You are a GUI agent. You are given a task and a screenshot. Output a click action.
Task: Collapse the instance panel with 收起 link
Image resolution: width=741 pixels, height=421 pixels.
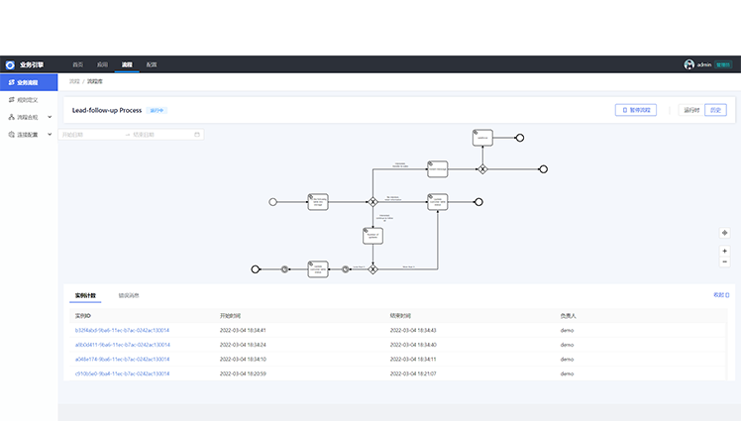coord(721,294)
